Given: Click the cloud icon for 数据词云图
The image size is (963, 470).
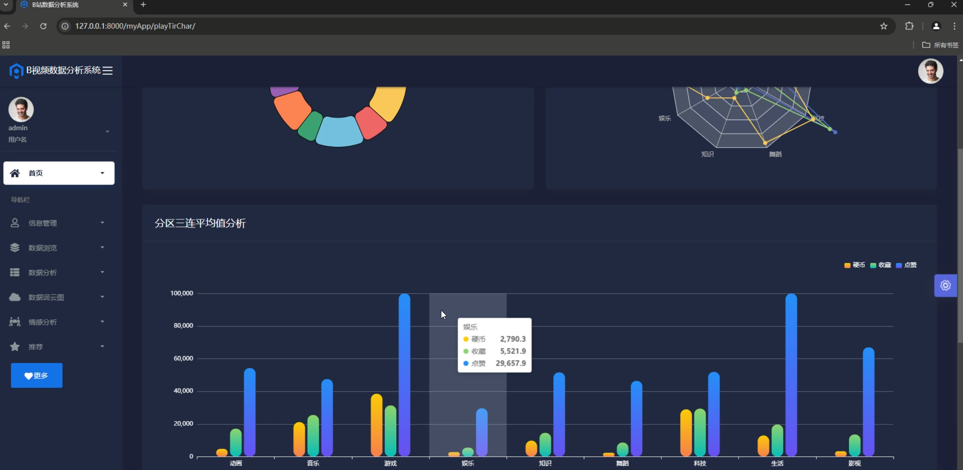Looking at the screenshot, I should pyautogui.click(x=15, y=297).
